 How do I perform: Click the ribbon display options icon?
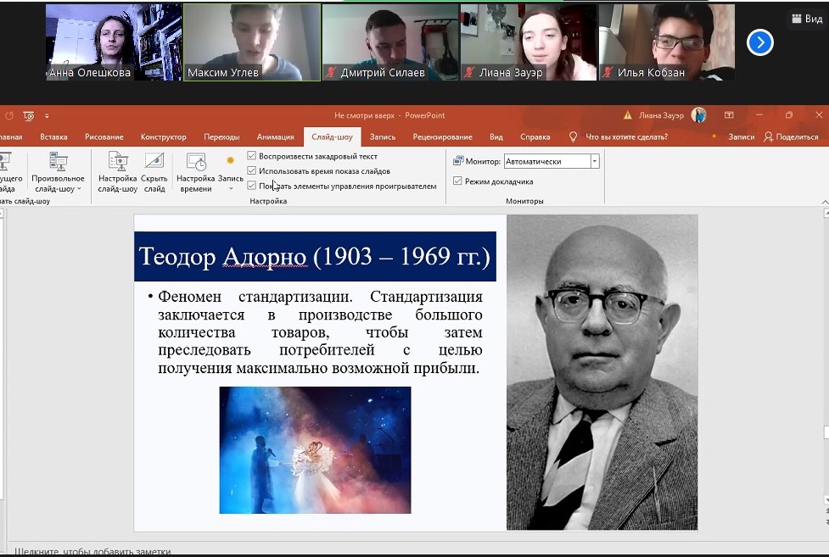coord(729,115)
